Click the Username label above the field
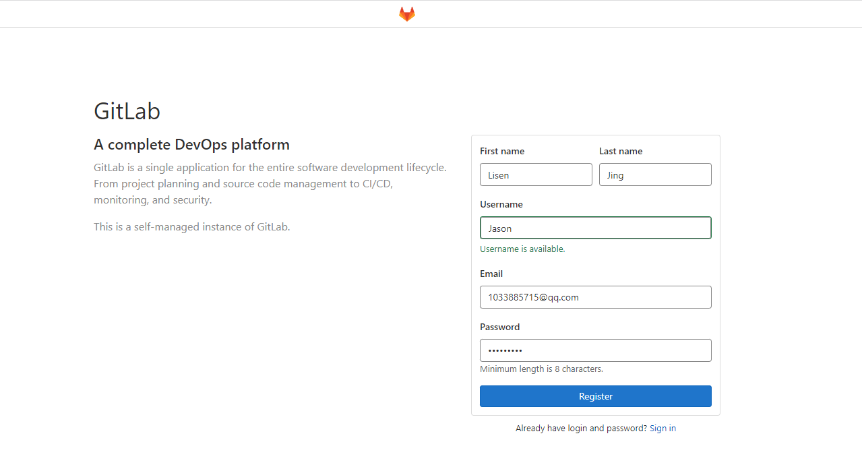 click(x=501, y=204)
